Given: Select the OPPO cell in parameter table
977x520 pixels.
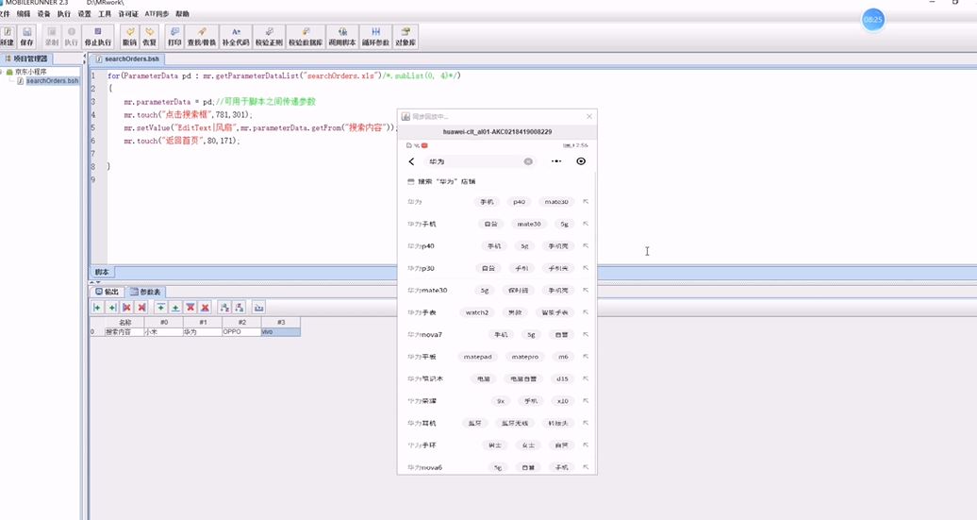Looking at the screenshot, I should point(241,332).
